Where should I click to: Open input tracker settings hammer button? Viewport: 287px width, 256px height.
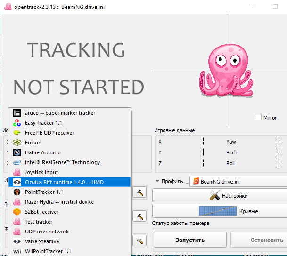point(140,192)
